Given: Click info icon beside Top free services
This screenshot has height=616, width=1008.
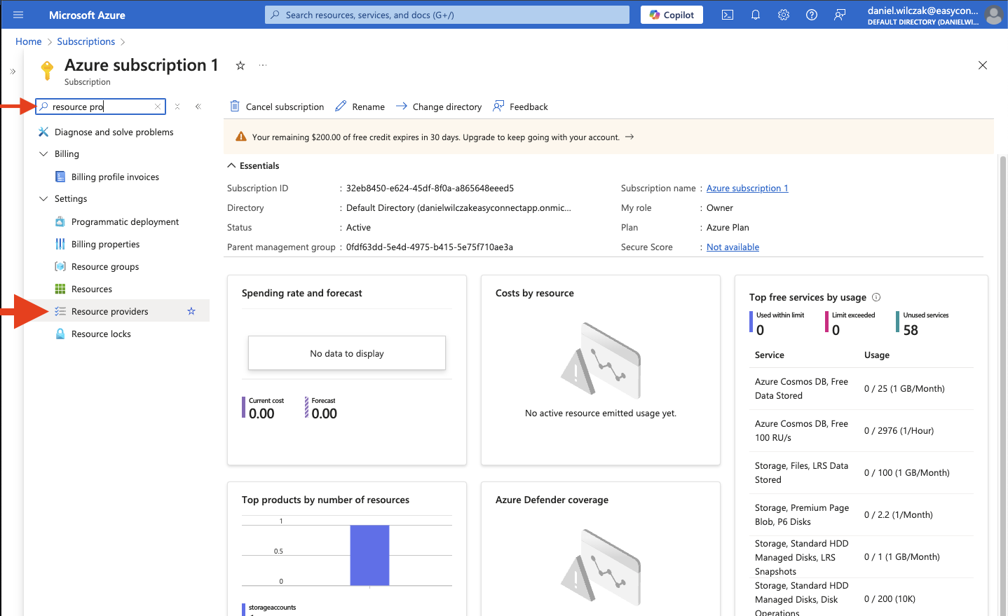Looking at the screenshot, I should click(x=876, y=297).
